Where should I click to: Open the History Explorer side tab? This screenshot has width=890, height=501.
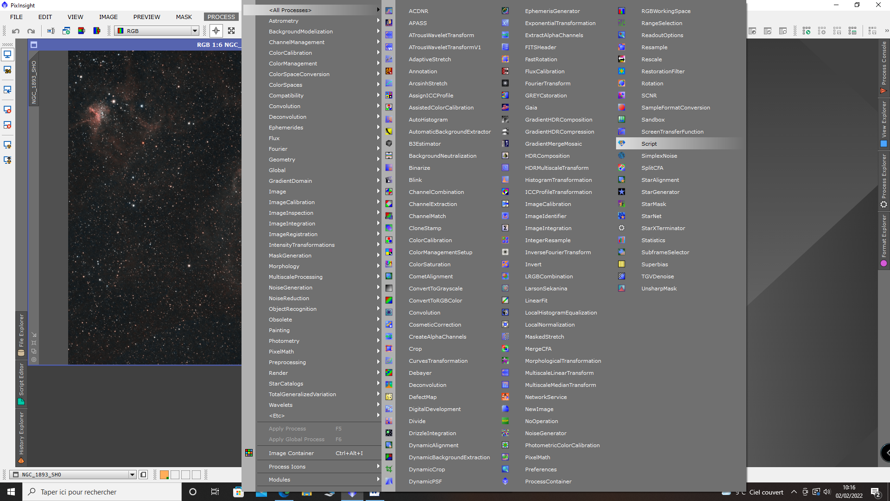[21, 437]
